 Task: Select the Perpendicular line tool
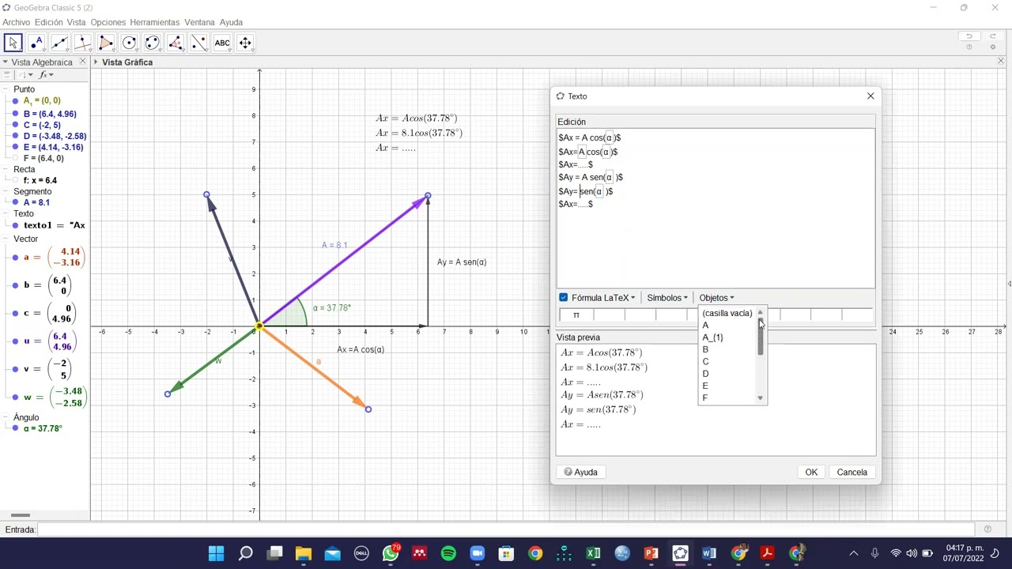coord(83,43)
